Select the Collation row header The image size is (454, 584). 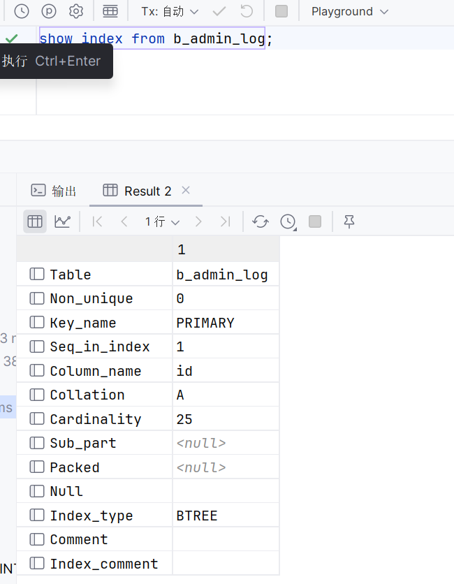[x=94, y=395]
